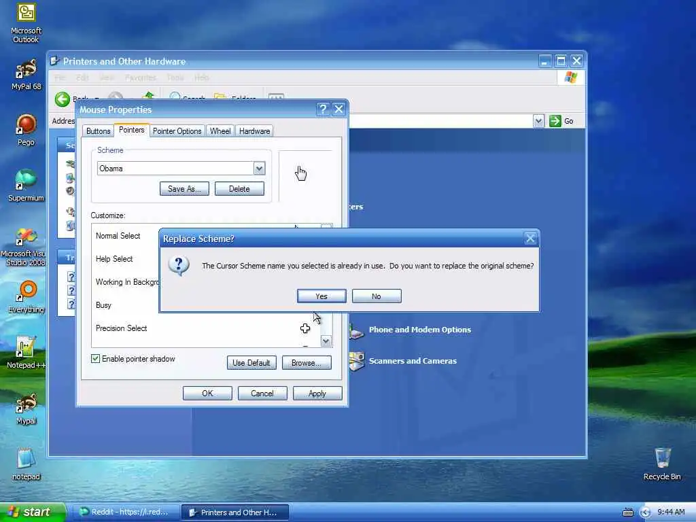Open the Pointer Options tab

click(177, 131)
